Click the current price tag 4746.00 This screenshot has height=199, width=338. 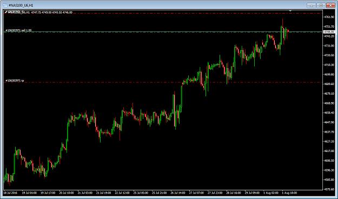[x=329, y=32]
